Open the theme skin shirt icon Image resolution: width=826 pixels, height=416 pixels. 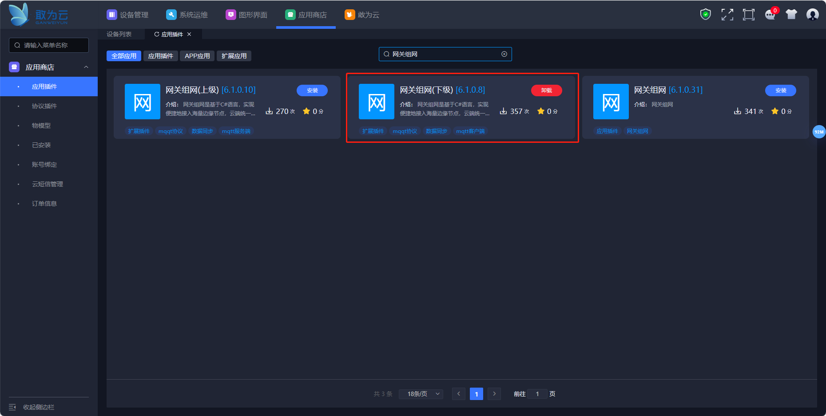point(791,15)
